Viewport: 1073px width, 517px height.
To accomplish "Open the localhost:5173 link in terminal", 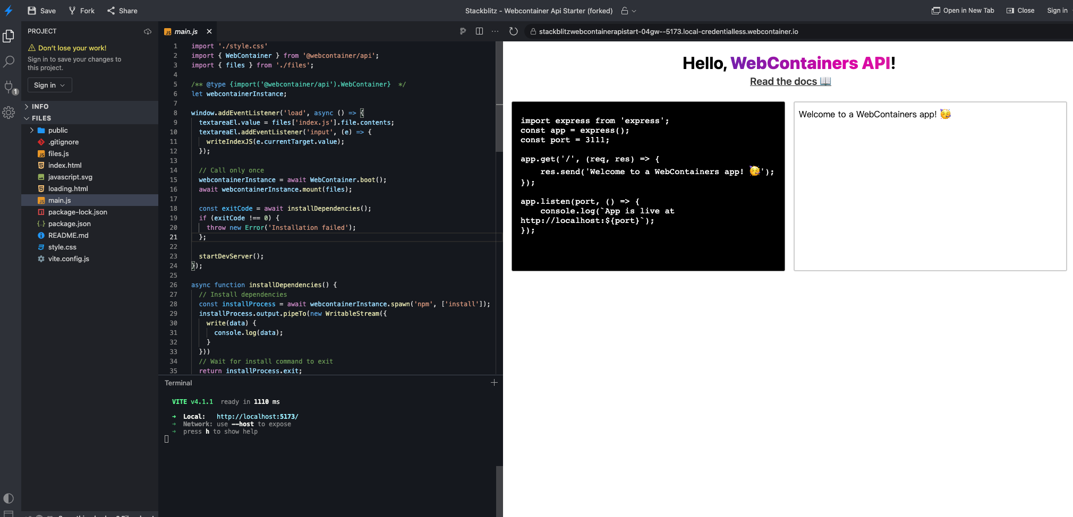I will click(257, 417).
